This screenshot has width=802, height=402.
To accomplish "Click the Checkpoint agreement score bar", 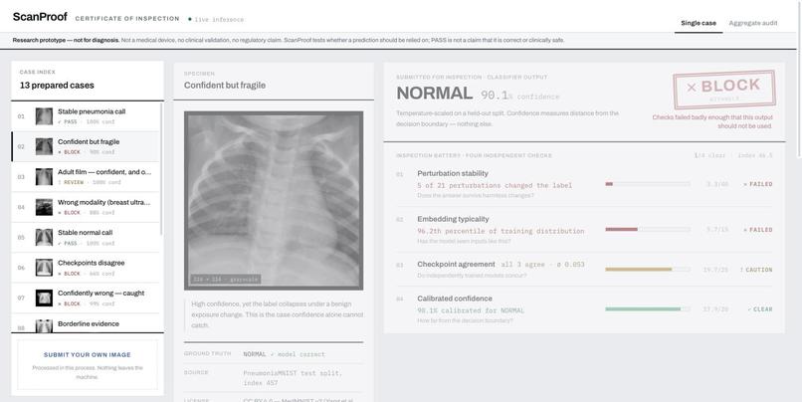I will (x=648, y=269).
